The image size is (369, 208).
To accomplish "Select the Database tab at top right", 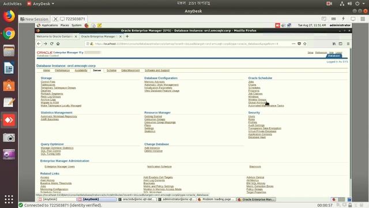I will pyautogui.click(x=334, y=55).
